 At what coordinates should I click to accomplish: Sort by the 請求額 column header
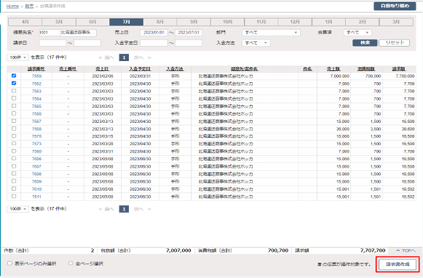point(399,69)
